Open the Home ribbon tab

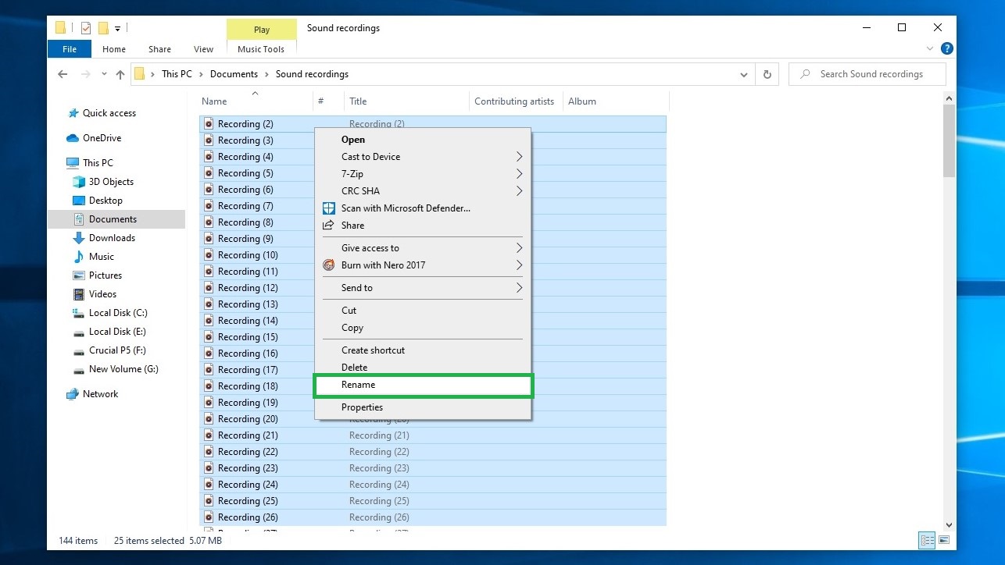[x=114, y=49]
